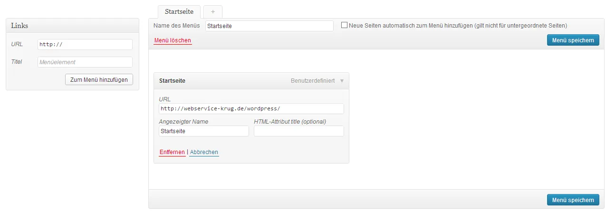Save the menu with the top Menü speichern button

point(573,40)
